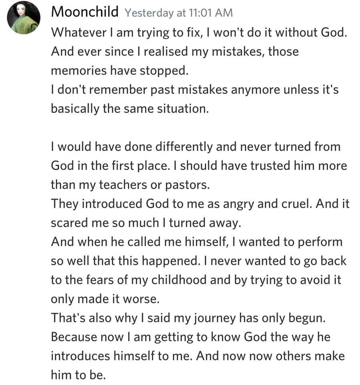This screenshot has width=360, height=385.
Task: Select the text "than my teachers or pastors."
Action: (135, 184)
